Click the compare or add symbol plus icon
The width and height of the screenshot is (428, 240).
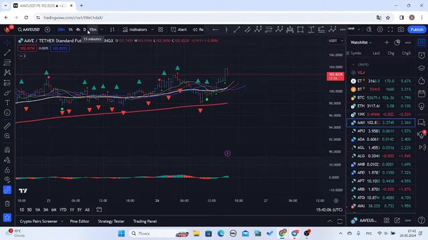point(47,29)
